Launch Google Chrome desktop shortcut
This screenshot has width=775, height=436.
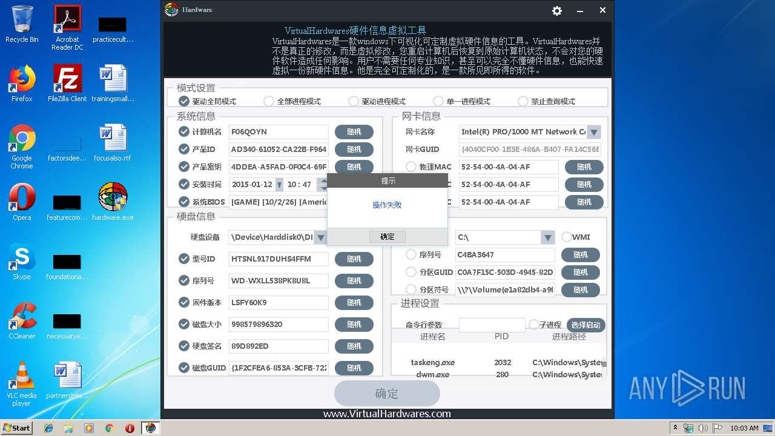(22, 147)
